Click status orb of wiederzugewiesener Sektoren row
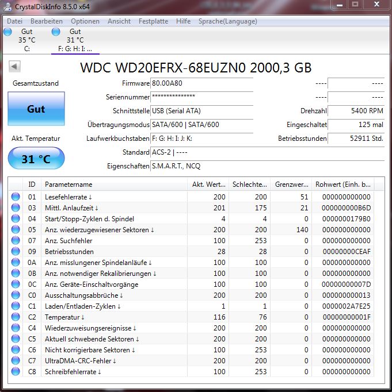This screenshot has height=392, width=392. tap(16, 229)
